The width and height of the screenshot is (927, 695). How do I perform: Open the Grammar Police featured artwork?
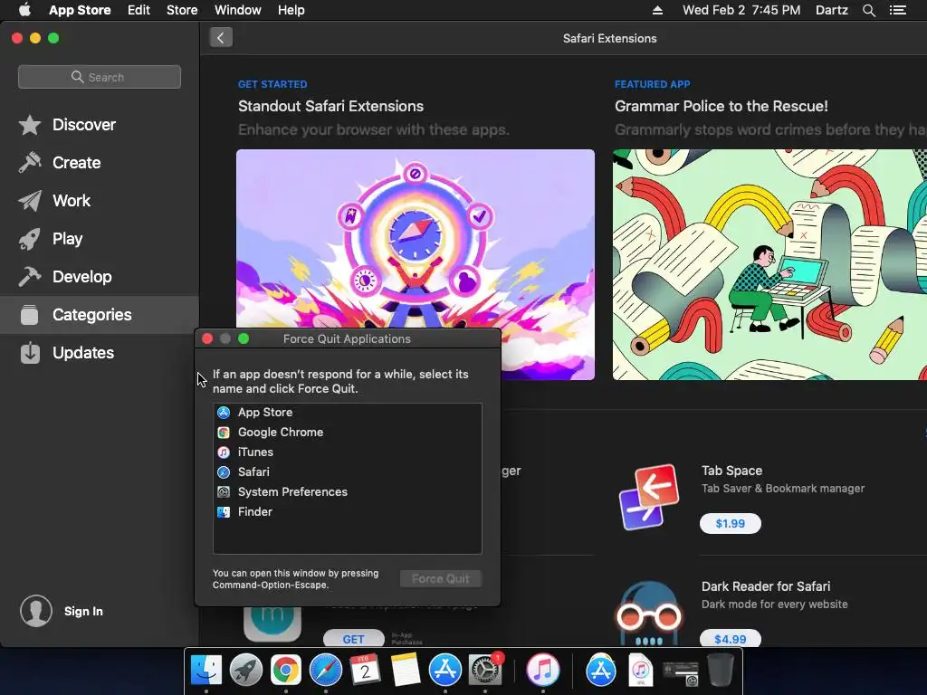point(769,264)
